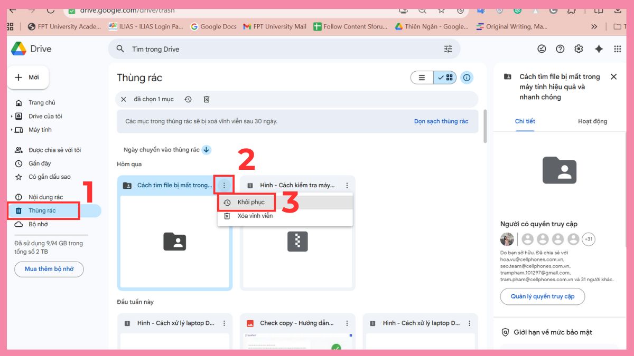Choose 'Khôi phục' in the context menu
The image size is (634, 356).
pyautogui.click(x=285, y=203)
